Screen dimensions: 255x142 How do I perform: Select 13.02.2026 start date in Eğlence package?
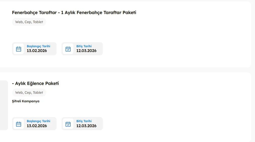[37, 126]
